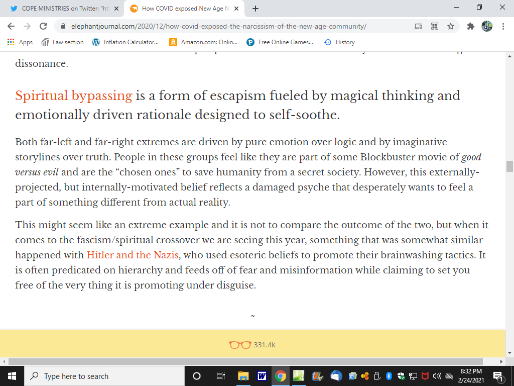The image size is (514, 386).
Task: Open the film reel app on taskbar
Action: [317, 376]
